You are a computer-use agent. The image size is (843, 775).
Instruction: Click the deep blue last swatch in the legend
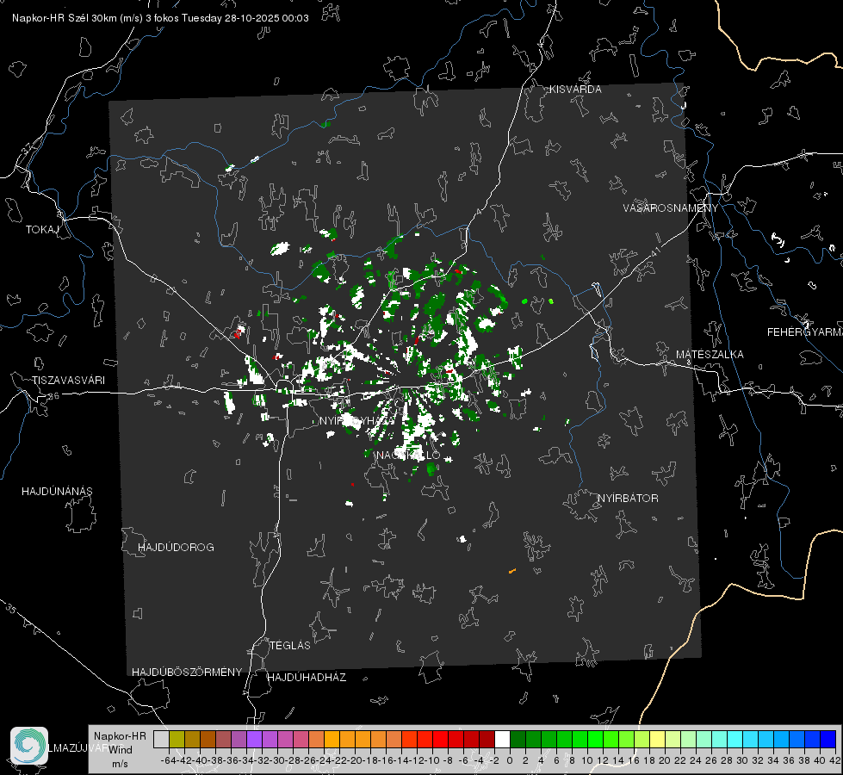click(828, 739)
